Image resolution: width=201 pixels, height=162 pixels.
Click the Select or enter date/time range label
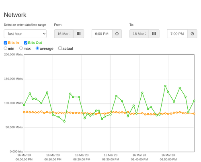click(25, 25)
